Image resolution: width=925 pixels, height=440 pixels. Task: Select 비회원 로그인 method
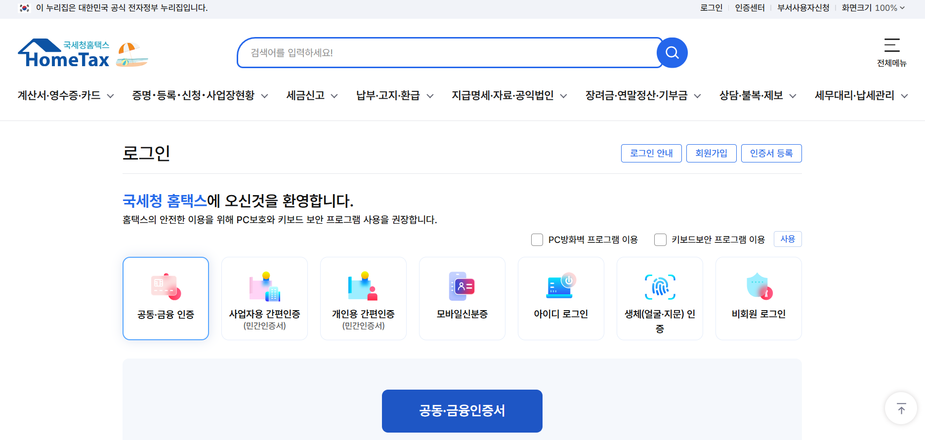pyautogui.click(x=758, y=298)
